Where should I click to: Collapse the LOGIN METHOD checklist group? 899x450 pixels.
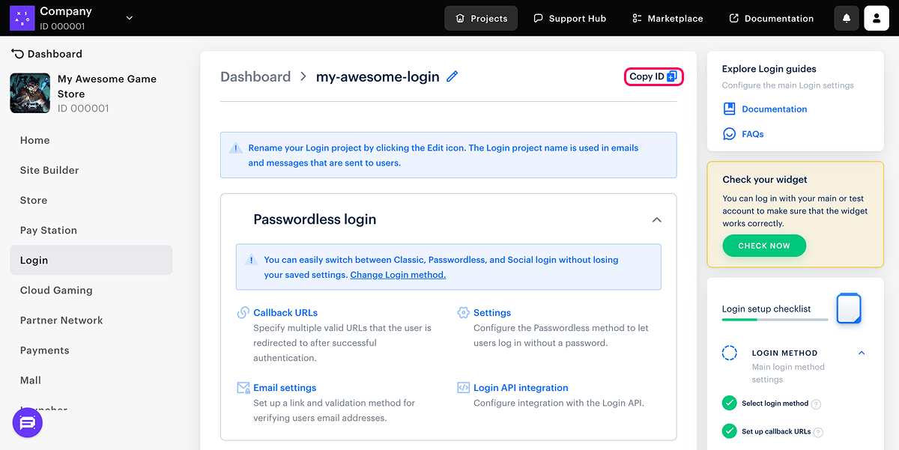click(862, 353)
